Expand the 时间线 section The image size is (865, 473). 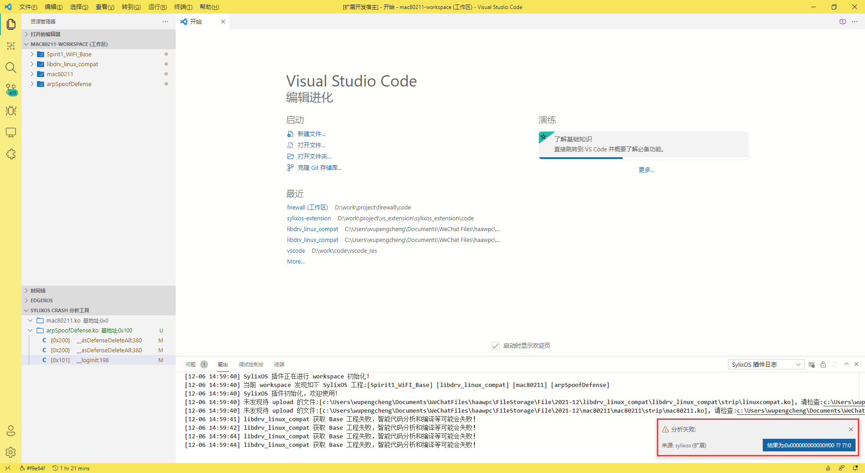98,291
